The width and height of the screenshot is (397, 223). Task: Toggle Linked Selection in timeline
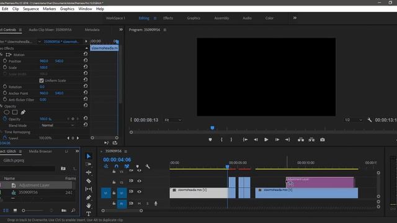(127, 167)
